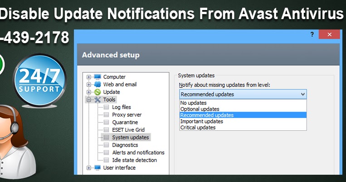Click the Web and email globe icon
This screenshot has height=182, width=346.
point(97,84)
